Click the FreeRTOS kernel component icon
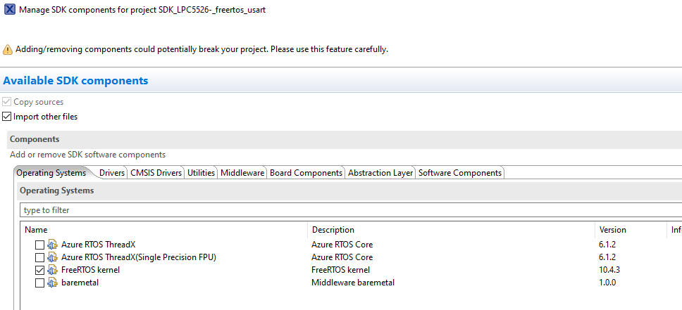The width and height of the screenshot is (682, 310). pyautogui.click(x=52, y=270)
